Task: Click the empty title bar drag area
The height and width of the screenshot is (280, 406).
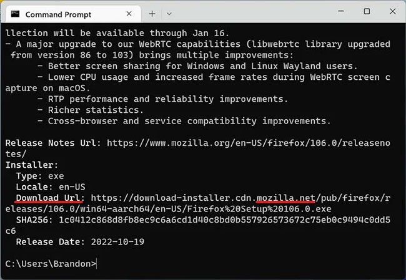Action: [250, 12]
